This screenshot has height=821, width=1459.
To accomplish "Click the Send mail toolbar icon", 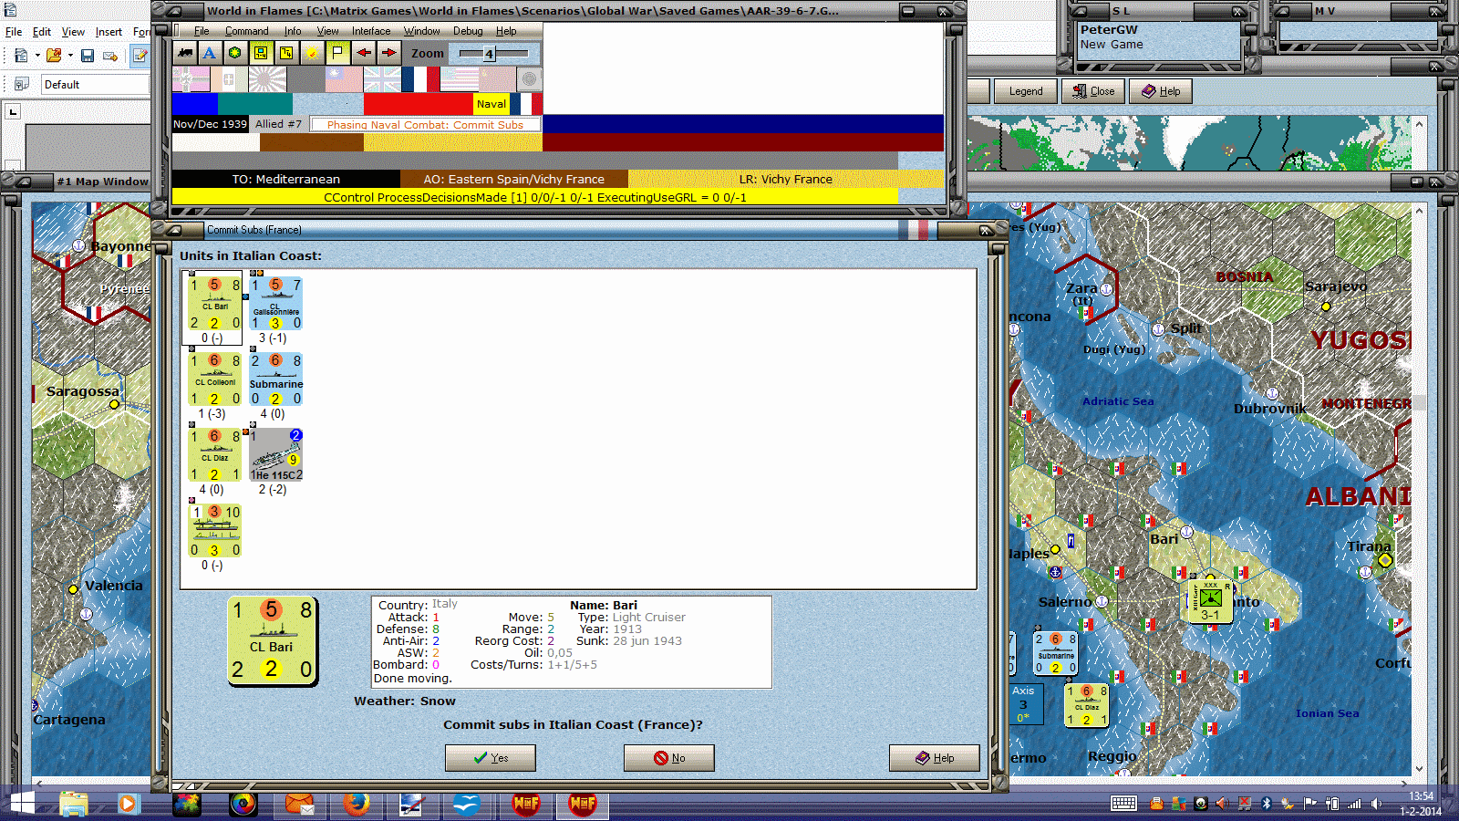I will pos(110,56).
